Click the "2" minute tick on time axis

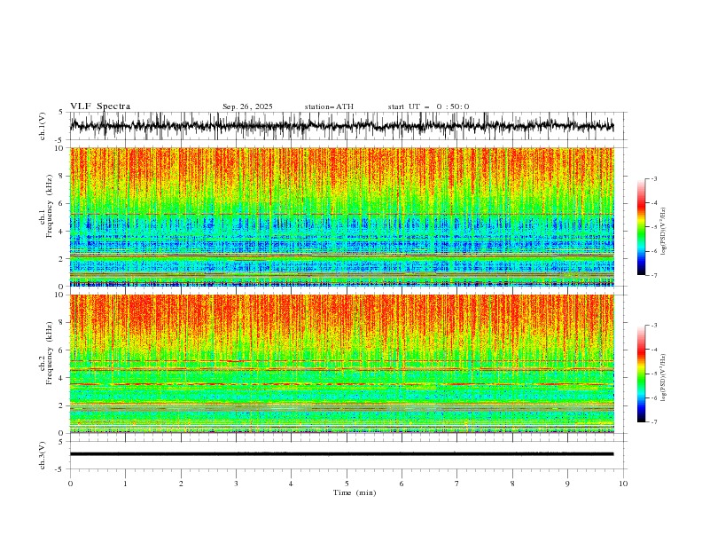[x=181, y=484]
